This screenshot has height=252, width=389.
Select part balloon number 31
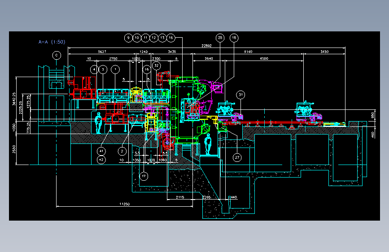(x=240, y=95)
